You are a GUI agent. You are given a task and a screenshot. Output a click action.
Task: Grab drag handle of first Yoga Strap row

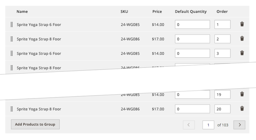12,25
